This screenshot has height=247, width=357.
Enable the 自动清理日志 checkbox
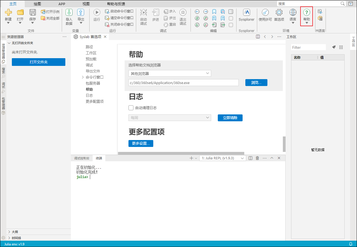tap(131, 108)
